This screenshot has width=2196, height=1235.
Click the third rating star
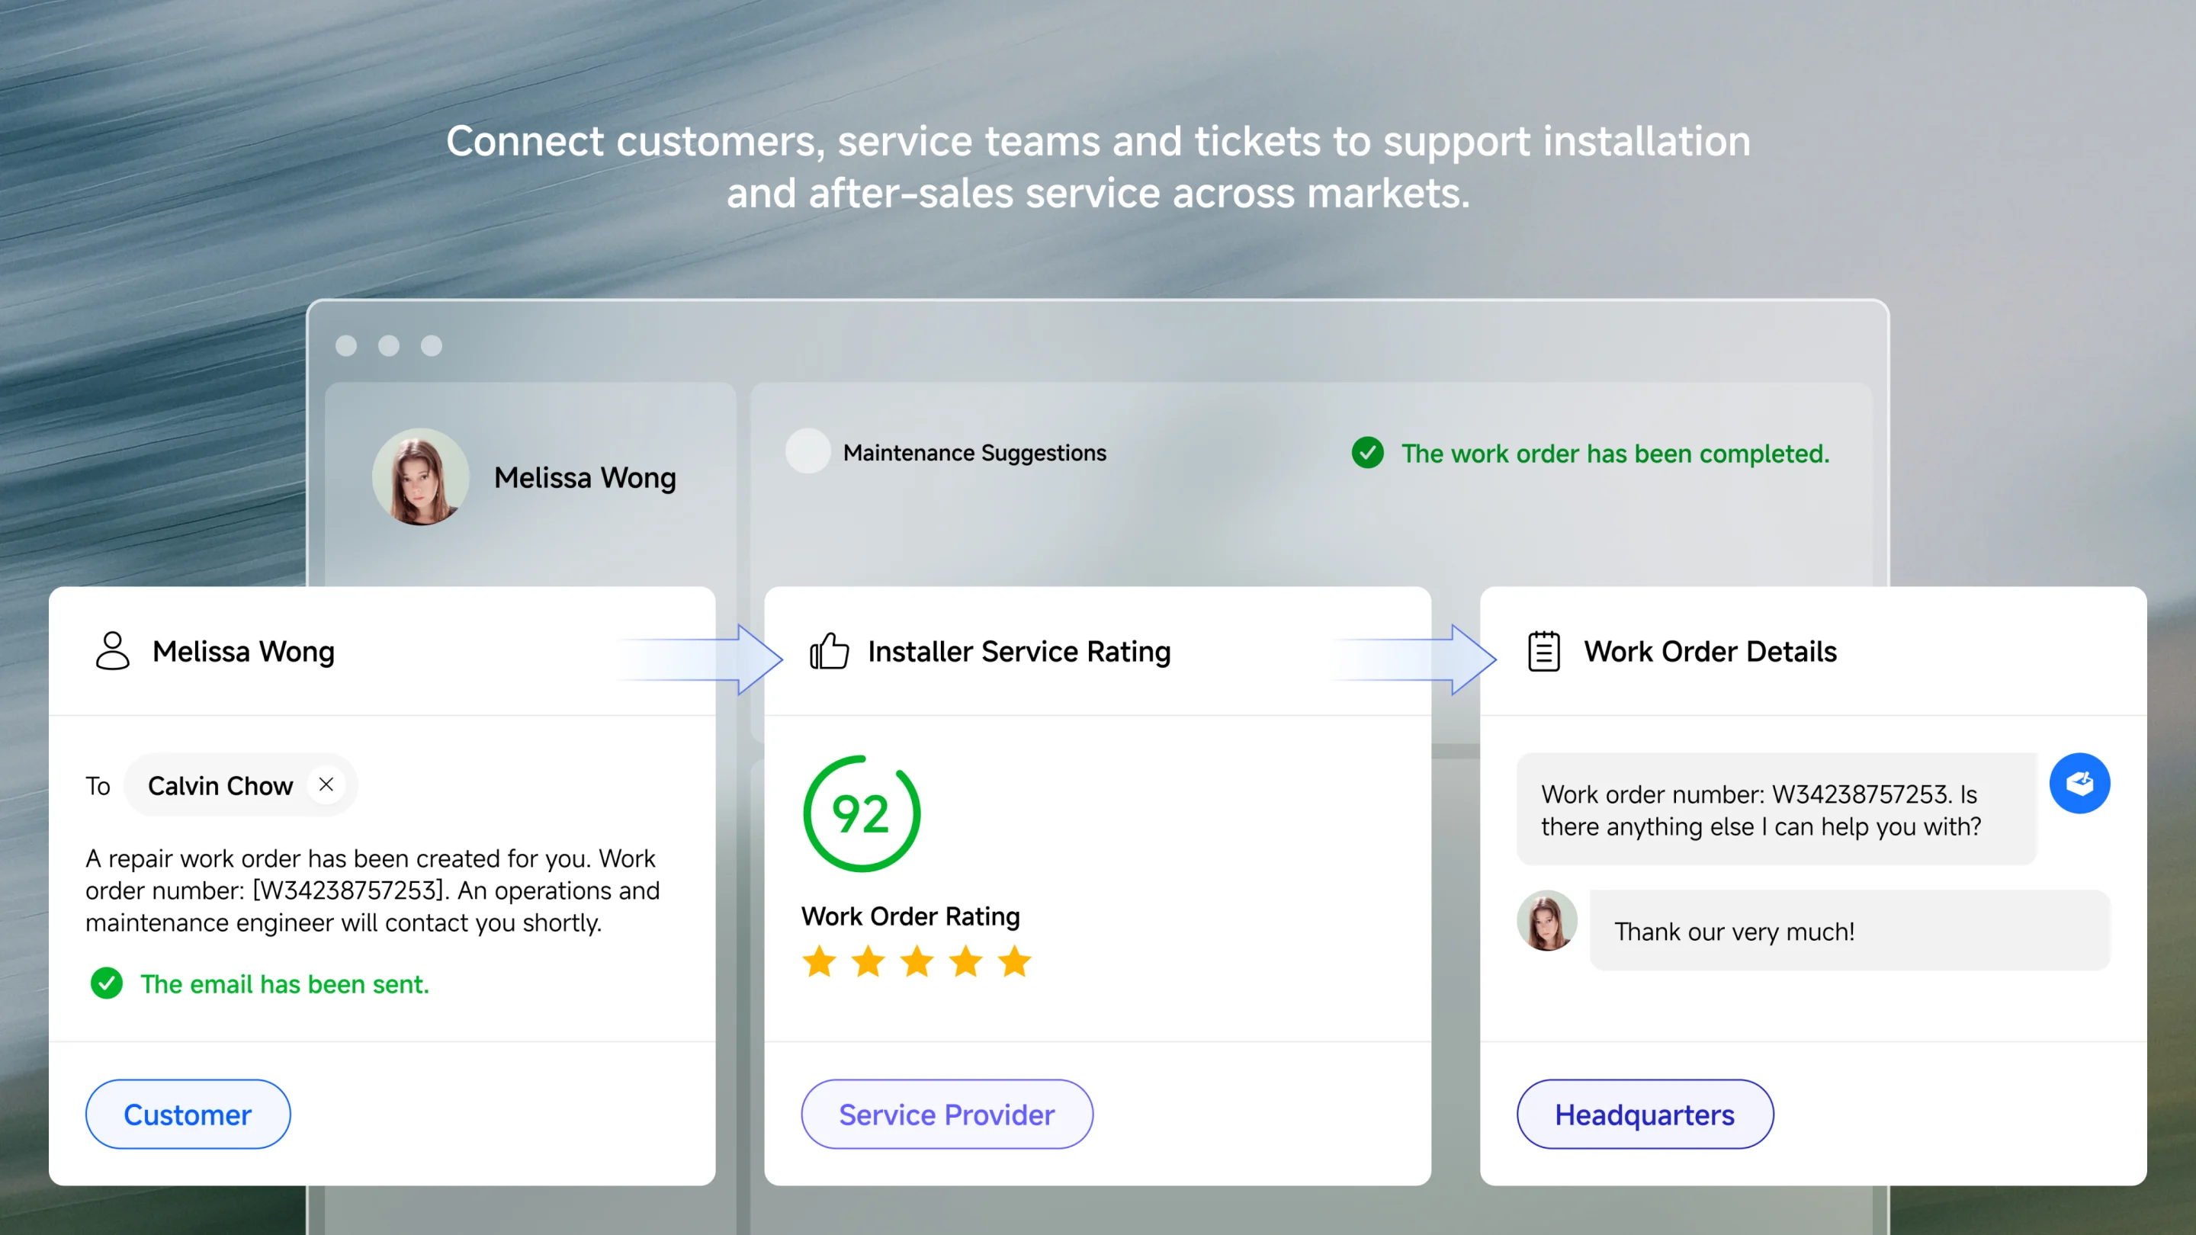(917, 961)
